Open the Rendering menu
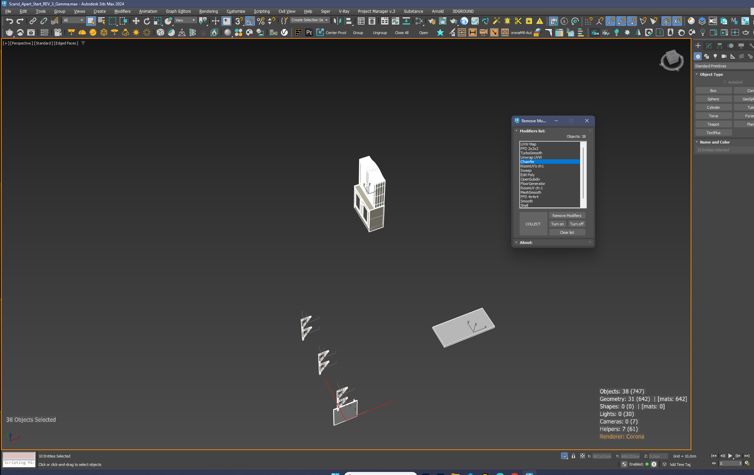Screen dimensions: 754x475 pyautogui.click(x=208, y=11)
